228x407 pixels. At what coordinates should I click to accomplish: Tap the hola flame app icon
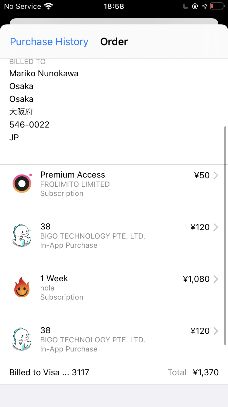click(x=22, y=287)
